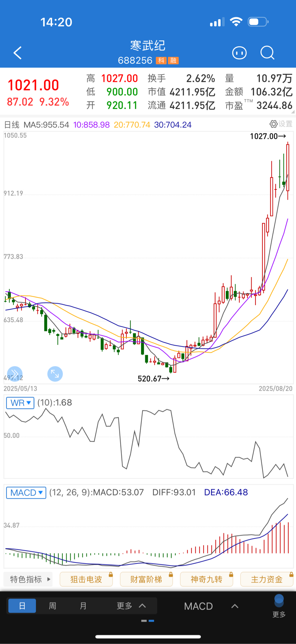
Task: Tap the battery status icon
Action: (x=258, y=22)
